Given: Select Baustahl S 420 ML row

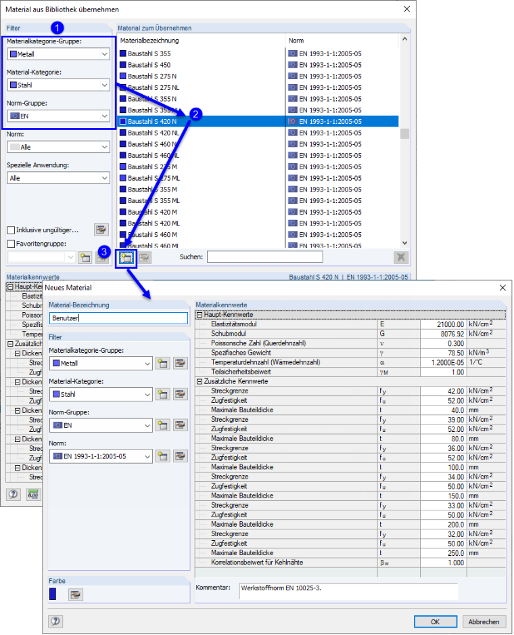Looking at the screenshot, I should 258,223.
